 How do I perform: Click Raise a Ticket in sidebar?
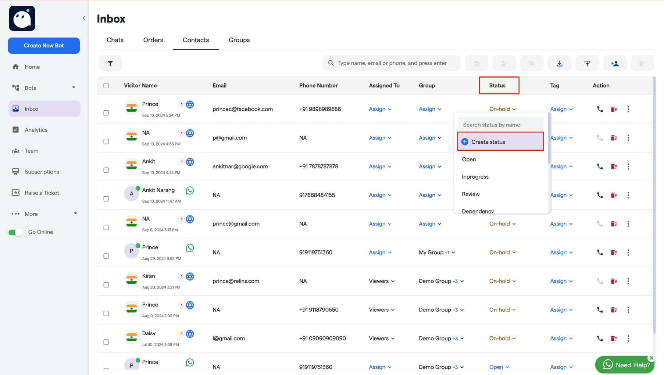pyautogui.click(x=44, y=193)
